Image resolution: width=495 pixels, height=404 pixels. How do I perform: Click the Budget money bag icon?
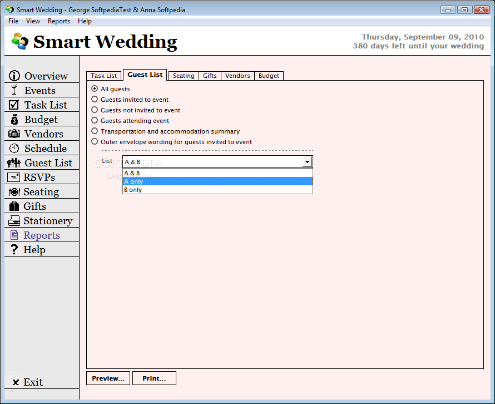[14, 120]
